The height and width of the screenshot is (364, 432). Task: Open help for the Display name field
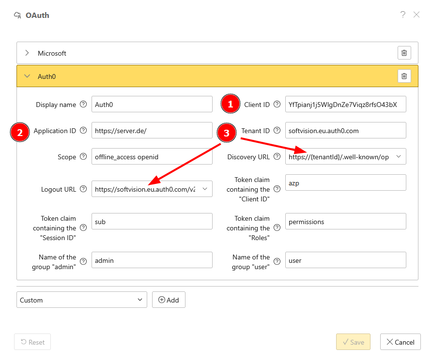tap(83, 104)
